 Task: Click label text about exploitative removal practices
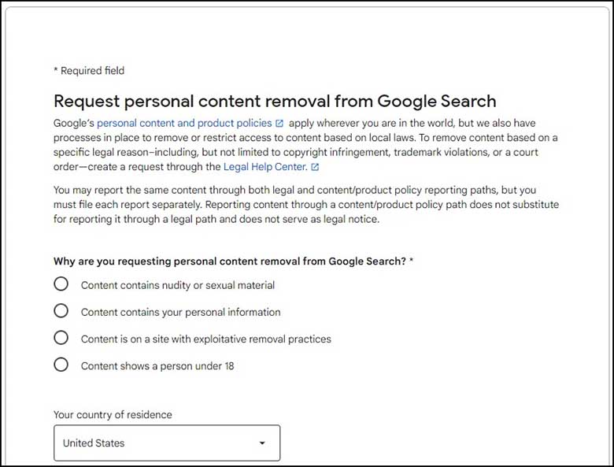tap(206, 339)
